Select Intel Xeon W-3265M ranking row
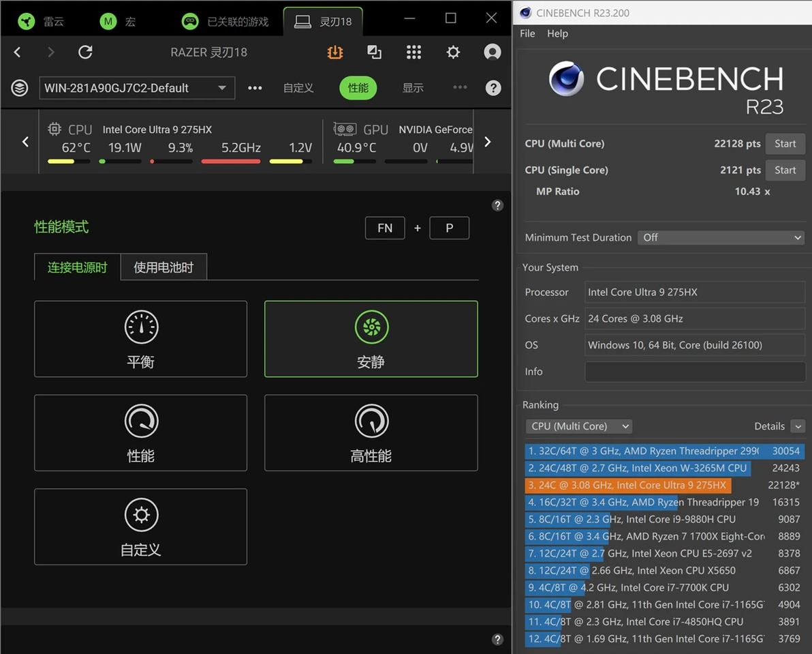812x654 pixels. point(664,468)
